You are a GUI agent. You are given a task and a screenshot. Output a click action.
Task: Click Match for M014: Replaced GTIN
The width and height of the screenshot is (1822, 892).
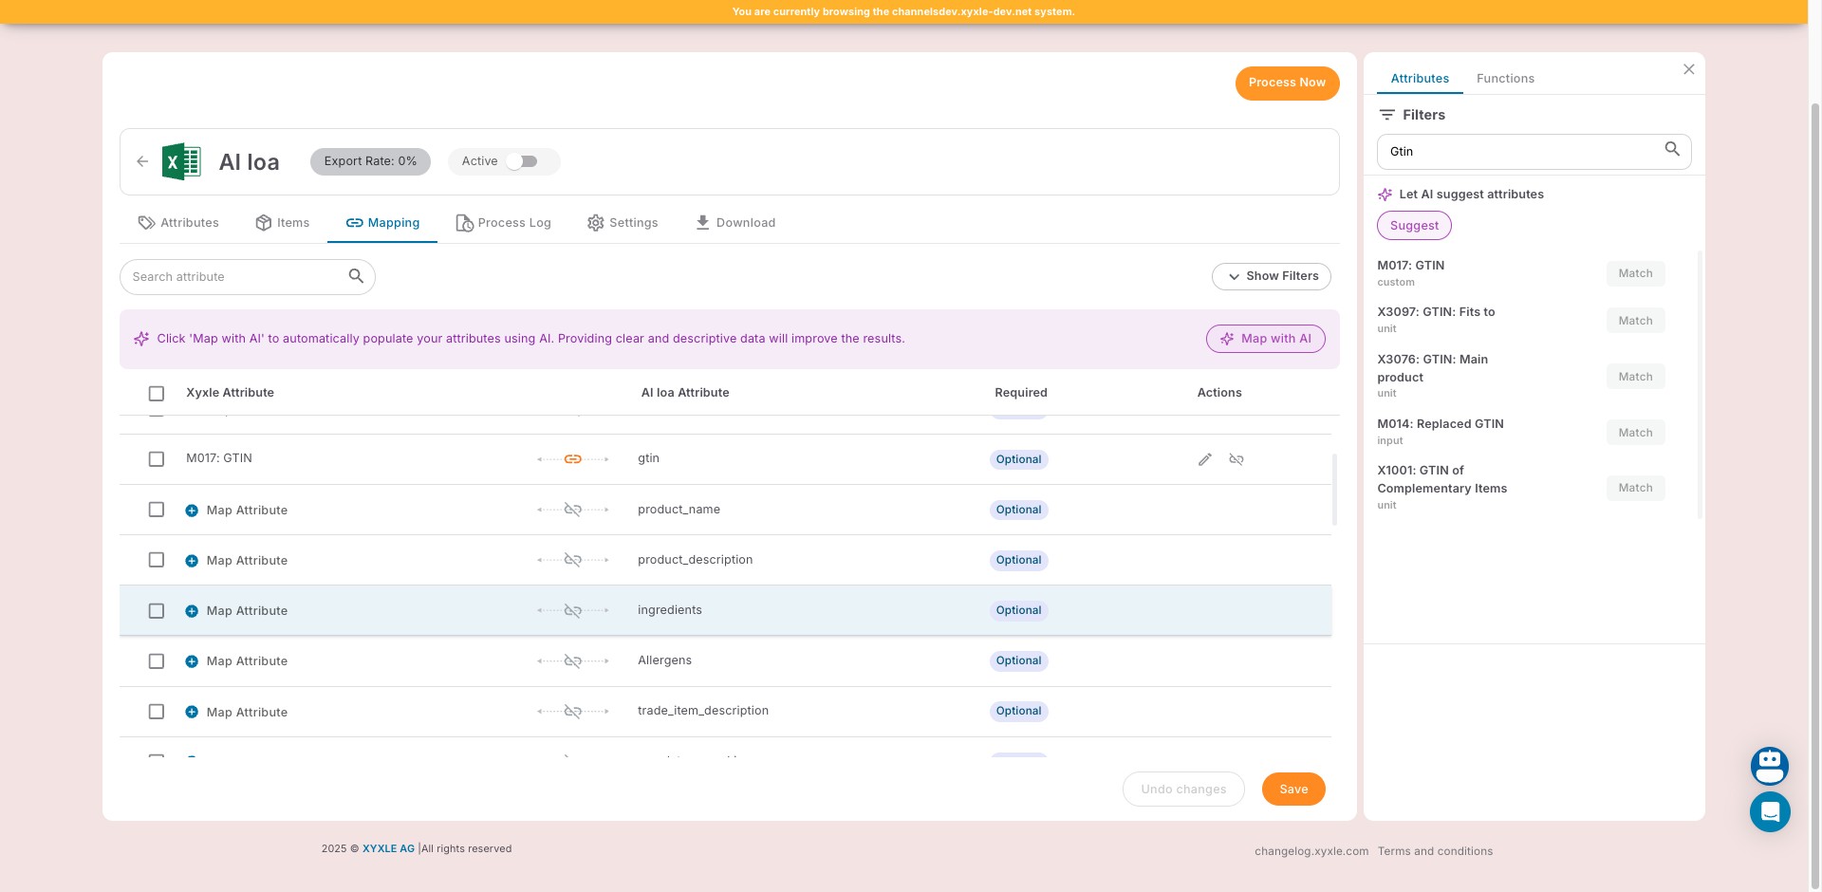(x=1635, y=433)
